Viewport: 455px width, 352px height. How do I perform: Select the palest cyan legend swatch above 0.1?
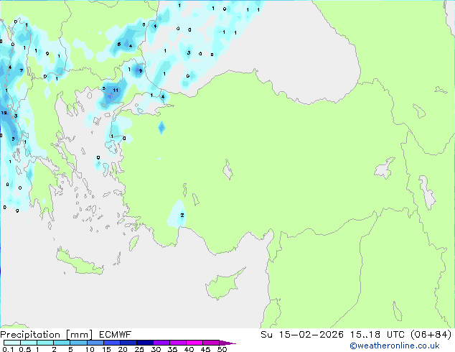[12, 343]
